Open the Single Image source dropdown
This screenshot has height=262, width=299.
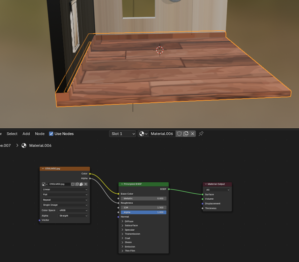pos(65,205)
